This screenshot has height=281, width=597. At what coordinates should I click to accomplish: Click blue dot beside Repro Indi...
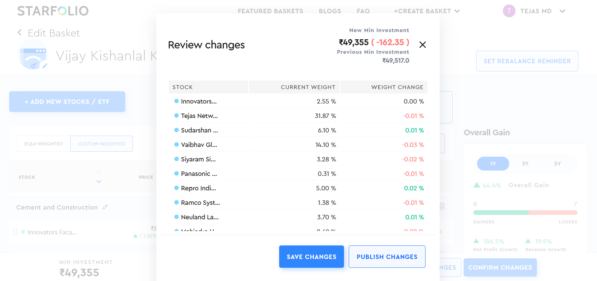[177, 188]
